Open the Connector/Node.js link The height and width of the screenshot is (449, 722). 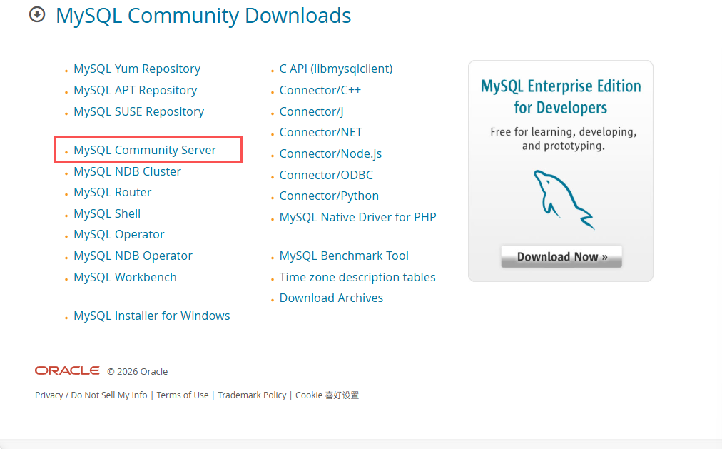tap(330, 153)
